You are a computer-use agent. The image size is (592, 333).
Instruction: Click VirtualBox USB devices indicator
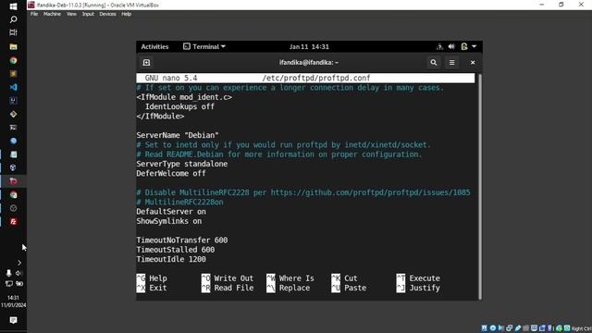[x=518, y=328]
